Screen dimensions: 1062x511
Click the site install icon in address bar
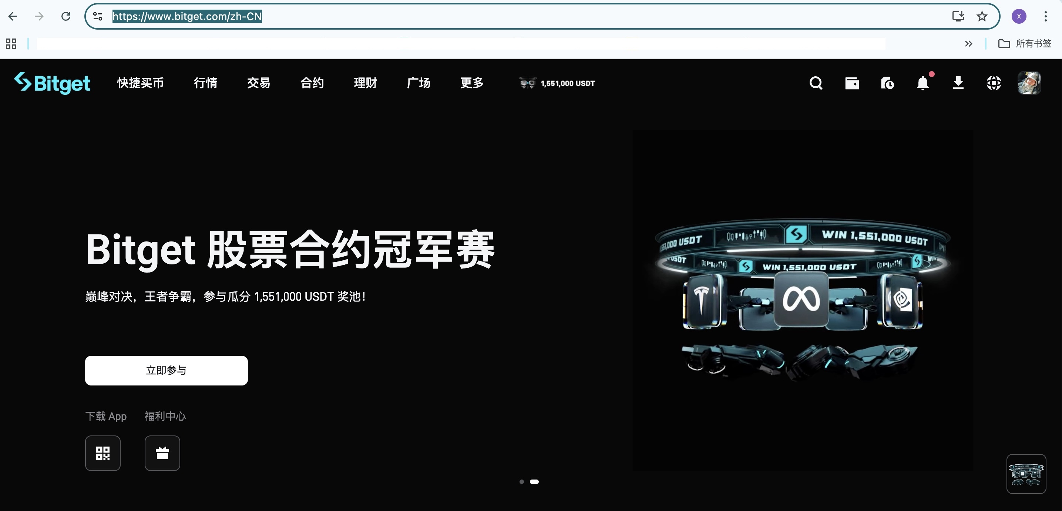[x=958, y=16]
